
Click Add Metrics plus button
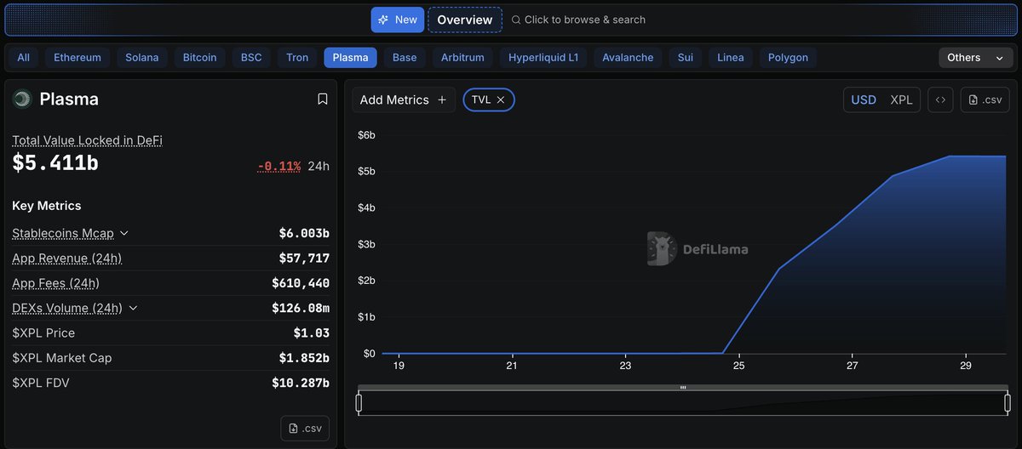tap(404, 99)
